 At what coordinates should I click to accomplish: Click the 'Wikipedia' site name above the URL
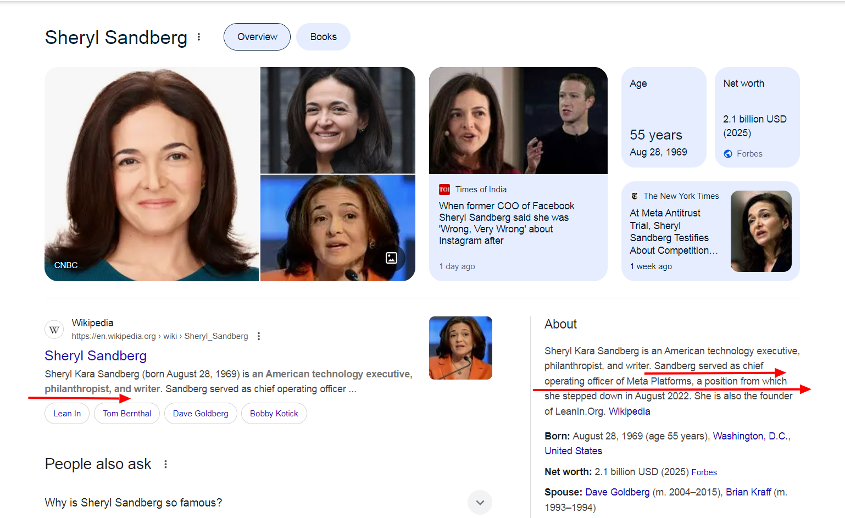pyautogui.click(x=92, y=323)
